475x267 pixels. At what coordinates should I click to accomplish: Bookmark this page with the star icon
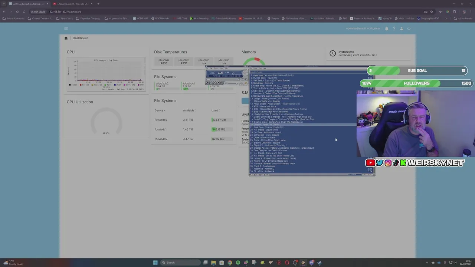(431, 11)
